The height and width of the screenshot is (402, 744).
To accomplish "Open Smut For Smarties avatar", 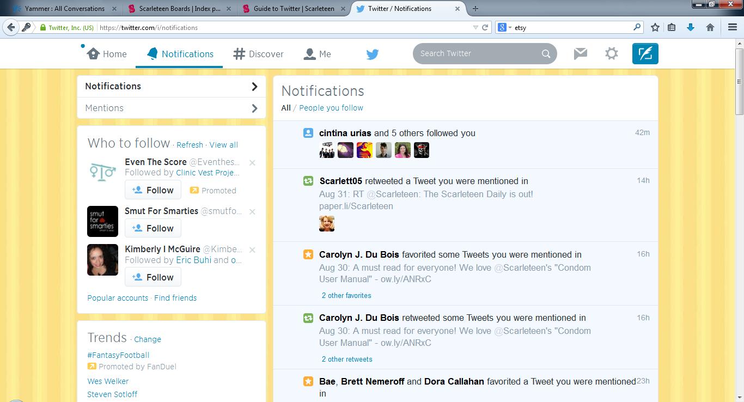I will pos(102,221).
